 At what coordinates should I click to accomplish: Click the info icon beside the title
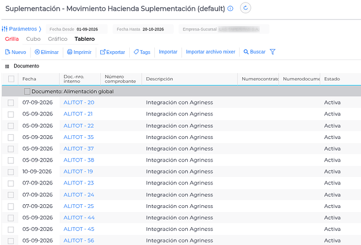pos(230,8)
